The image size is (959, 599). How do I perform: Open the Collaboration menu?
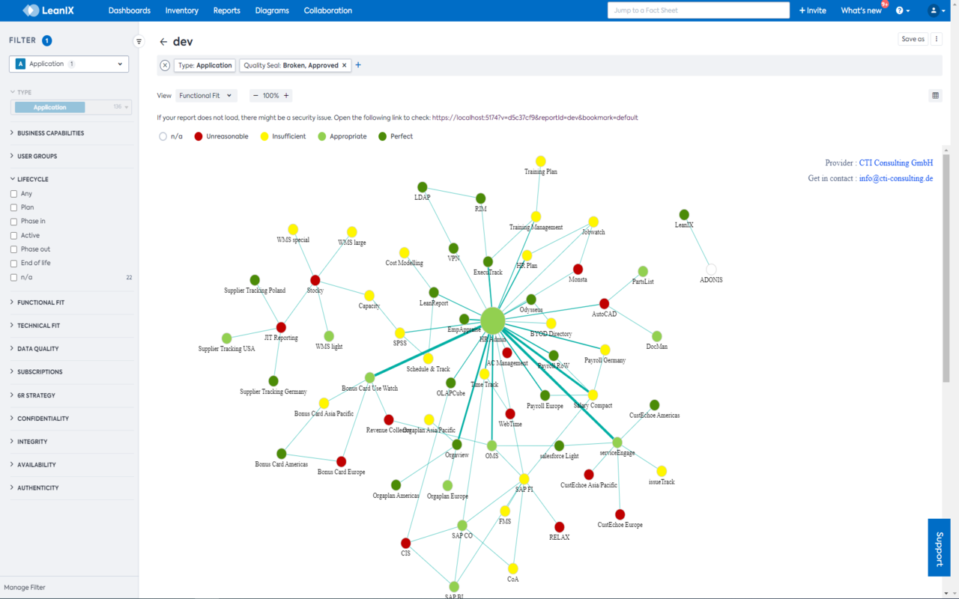(328, 10)
